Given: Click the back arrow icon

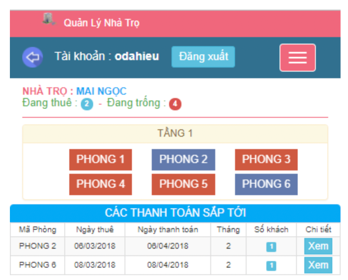Looking at the screenshot, I should (33, 57).
